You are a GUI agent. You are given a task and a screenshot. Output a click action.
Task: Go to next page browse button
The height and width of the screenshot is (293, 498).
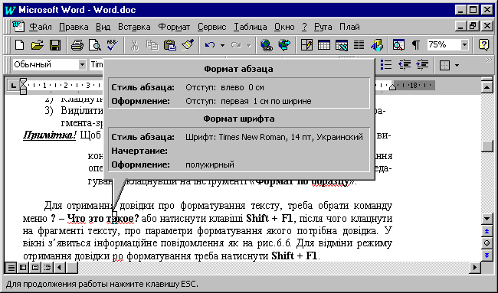[x=487, y=256]
